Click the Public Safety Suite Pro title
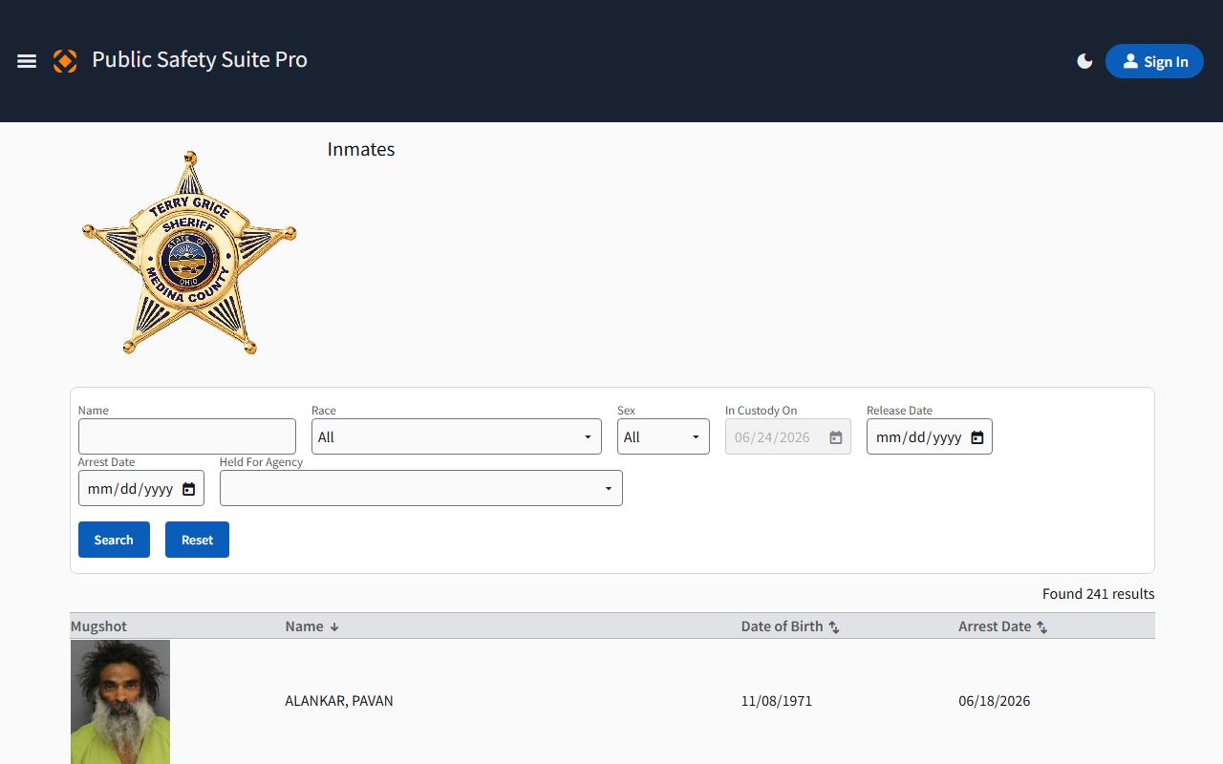The height and width of the screenshot is (764, 1223). (200, 59)
